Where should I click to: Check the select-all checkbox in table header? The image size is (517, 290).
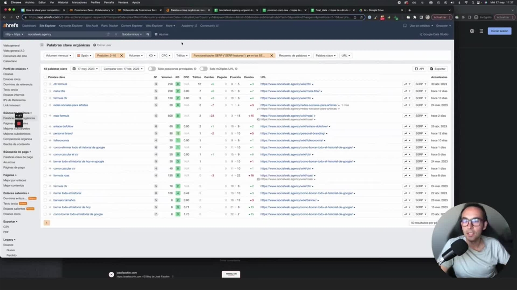pos(45,77)
